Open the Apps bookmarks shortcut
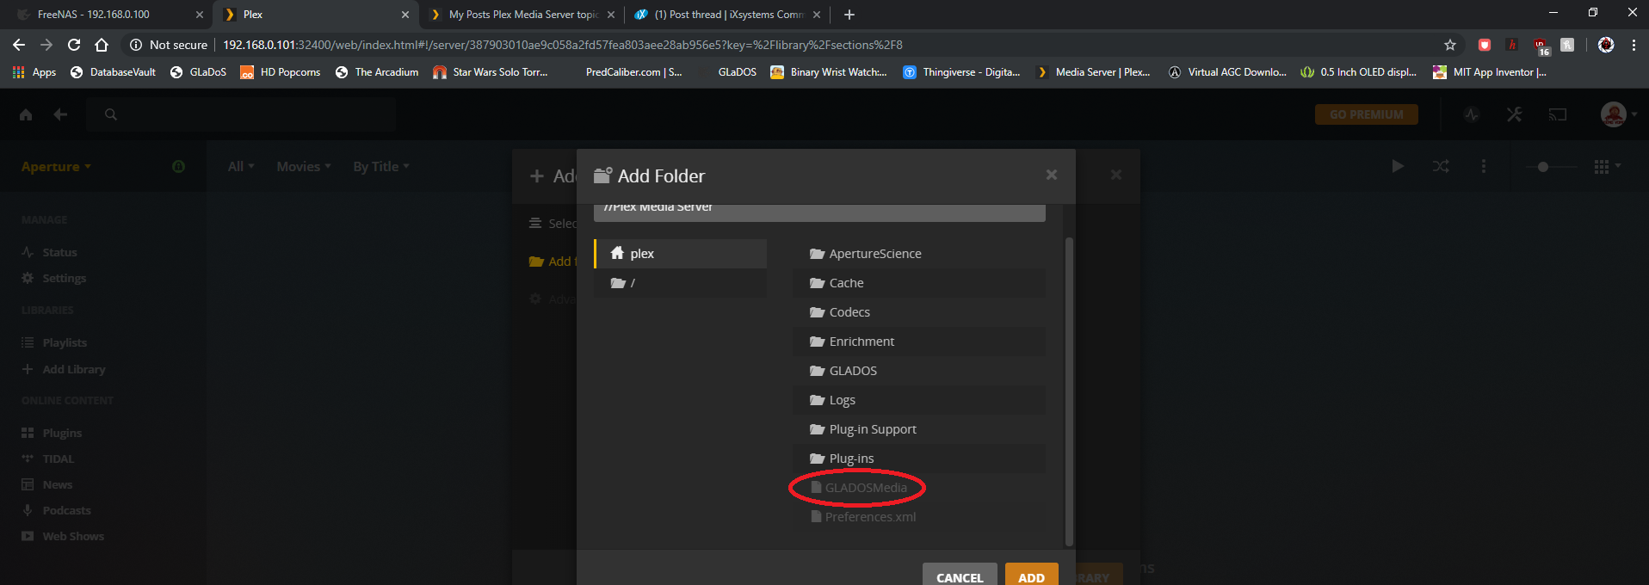The width and height of the screenshot is (1649, 585). click(34, 72)
